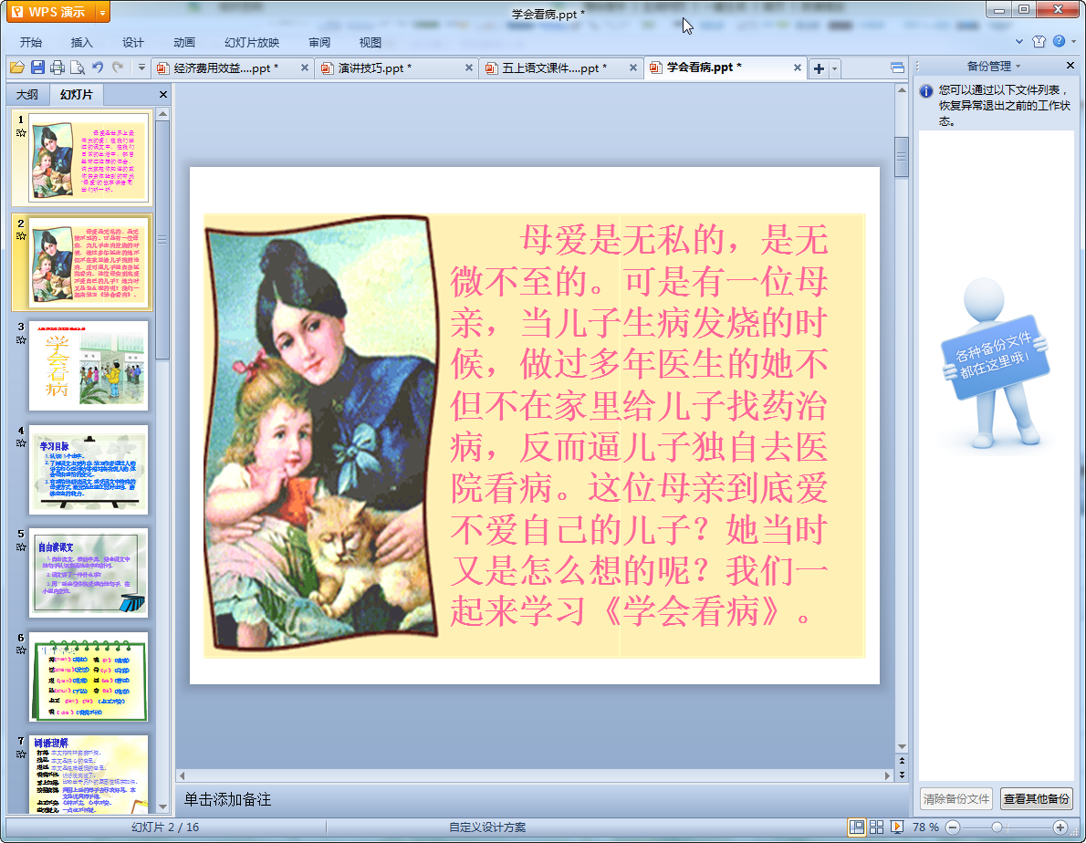Select slide 1 thumbnail
1086x843 pixels.
(x=88, y=159)
